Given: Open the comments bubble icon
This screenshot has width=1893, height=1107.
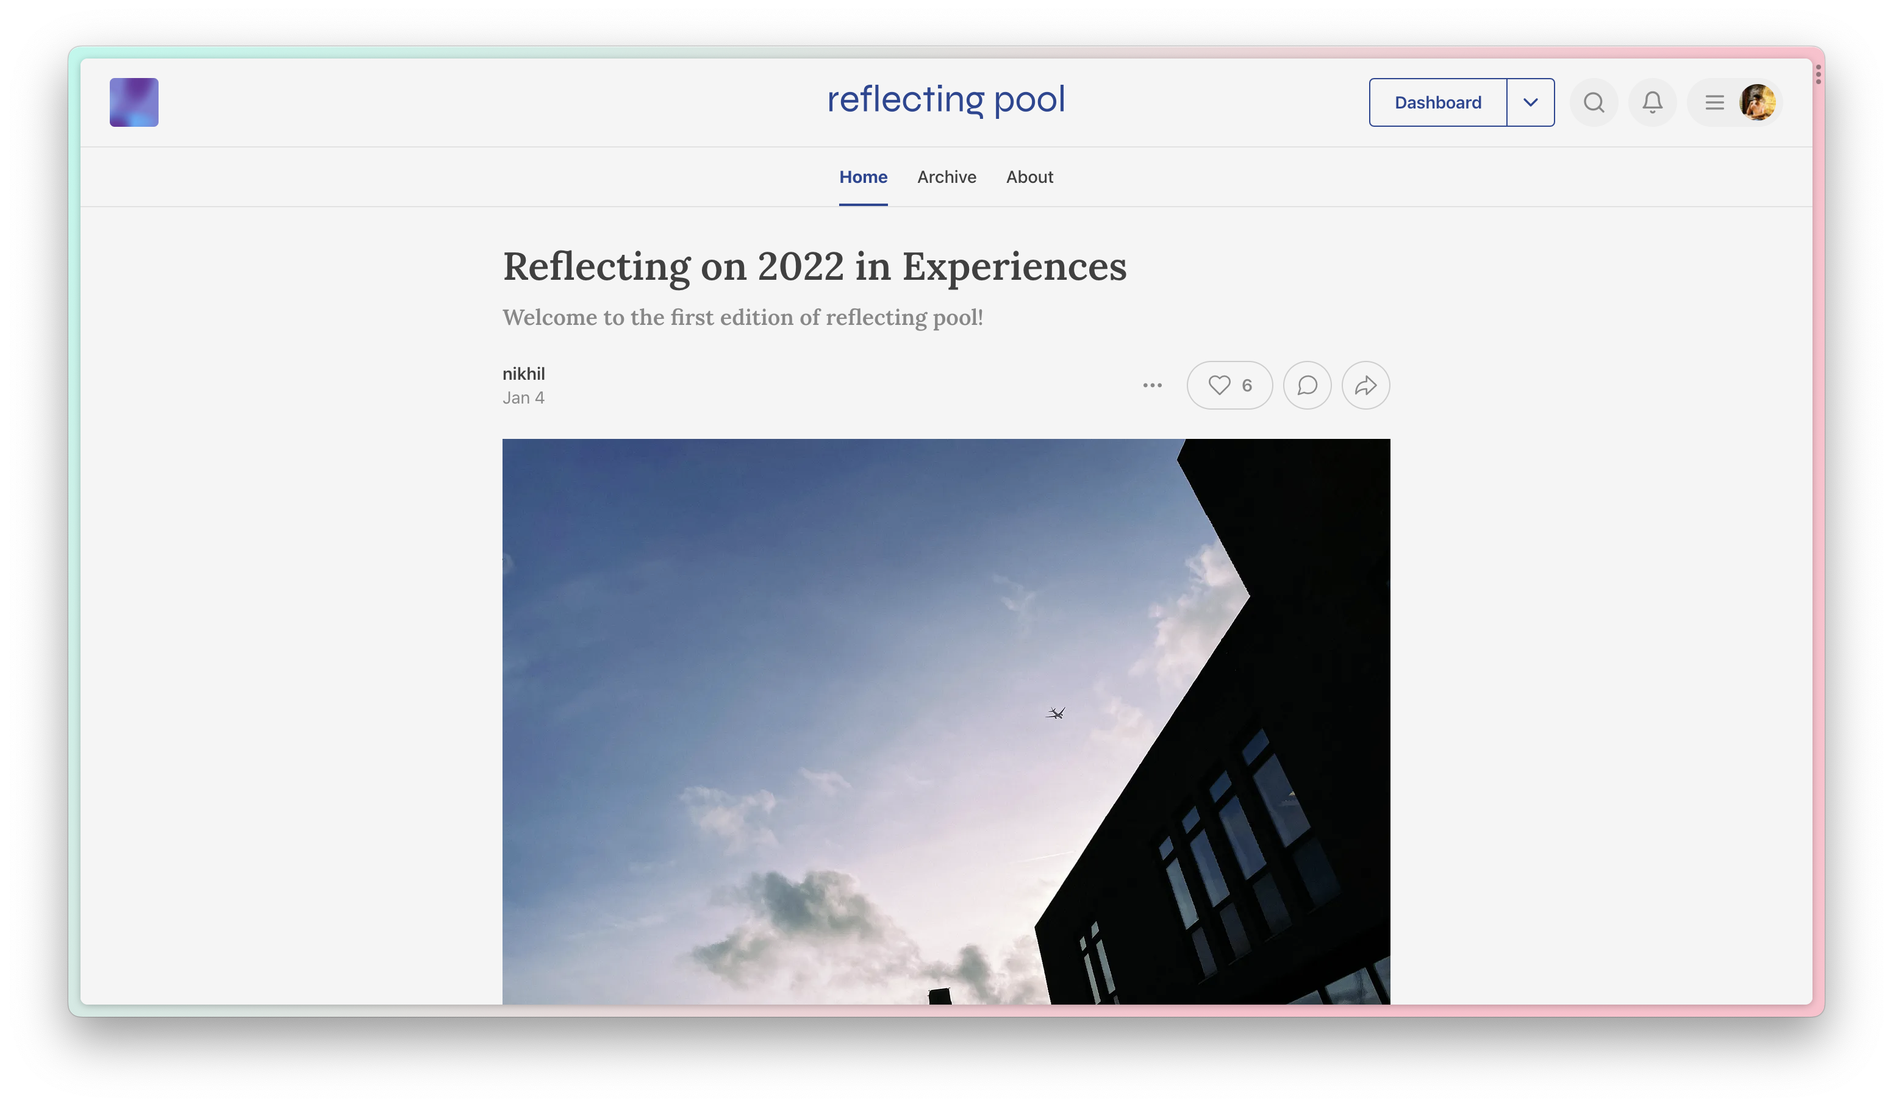Looking at the screenshot, I should 1307,385.
